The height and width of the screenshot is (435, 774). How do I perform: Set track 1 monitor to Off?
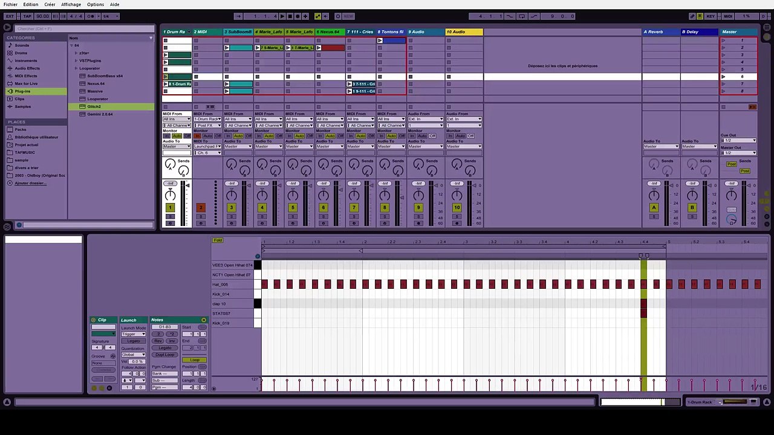[187, 136]
